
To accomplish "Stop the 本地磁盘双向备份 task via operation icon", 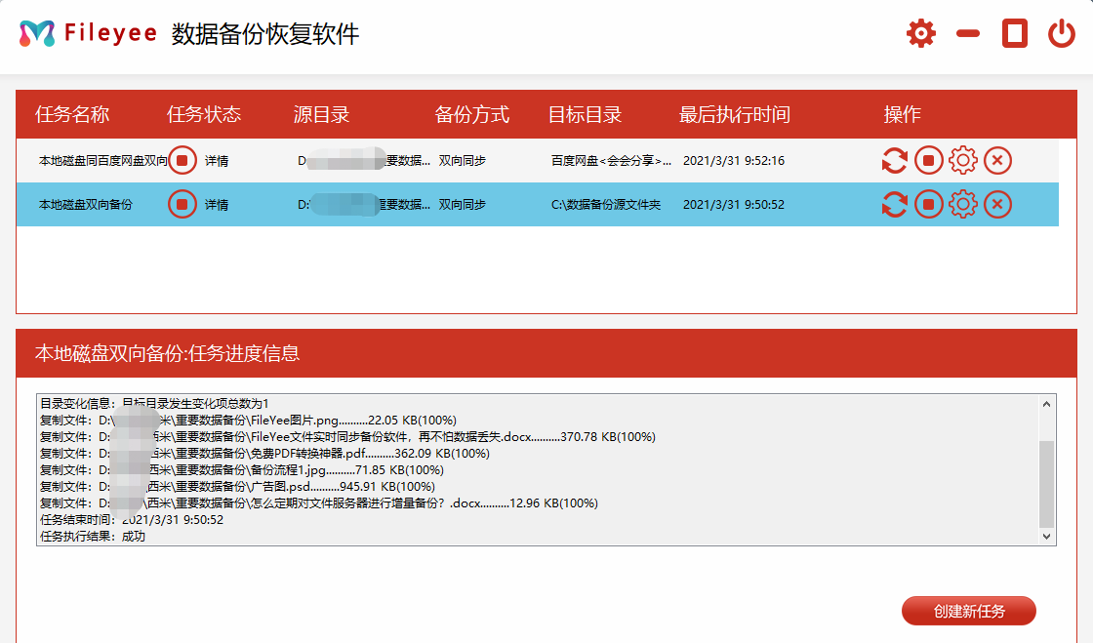I will point(928,204).
